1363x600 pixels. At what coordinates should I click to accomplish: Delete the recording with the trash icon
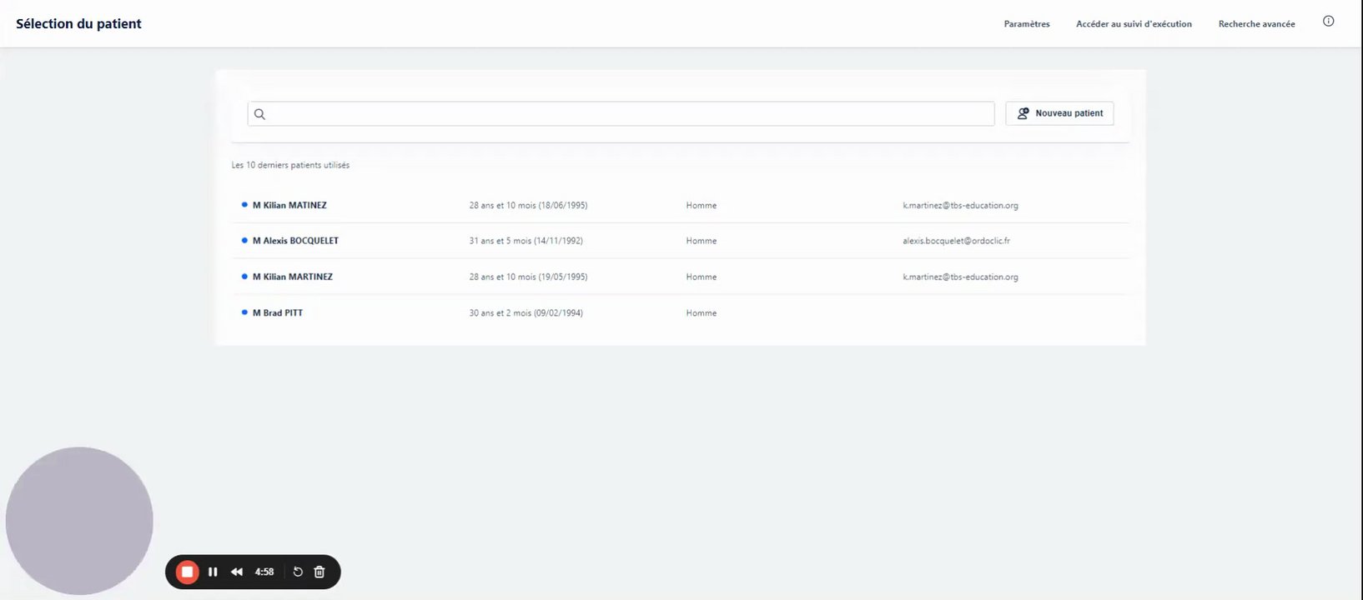319,572
